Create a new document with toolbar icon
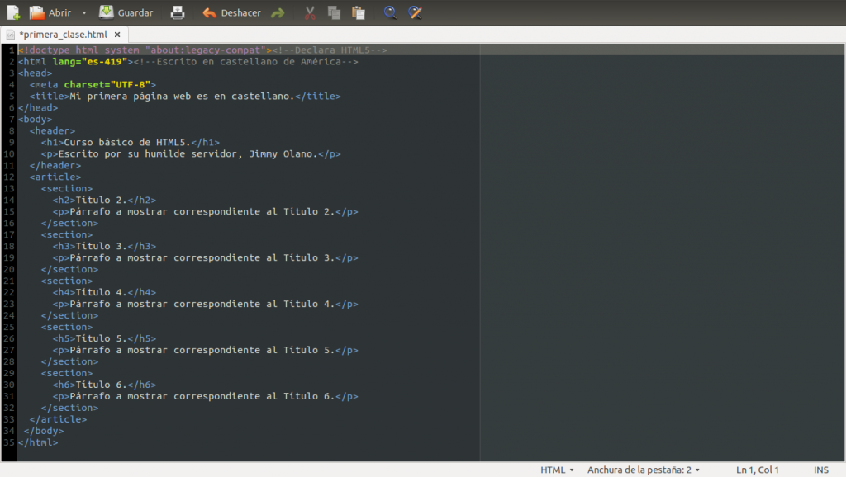 (13, 12)
